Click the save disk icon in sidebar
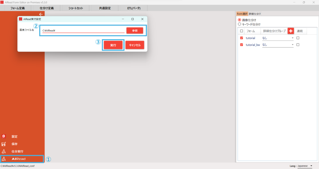This screenshot has height=169, width=319. click(4, 144)
